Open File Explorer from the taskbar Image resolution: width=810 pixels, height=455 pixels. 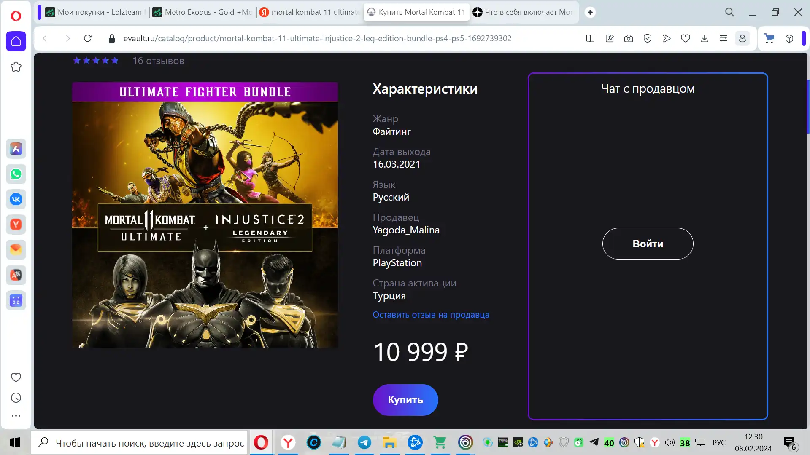pos(389,442)
